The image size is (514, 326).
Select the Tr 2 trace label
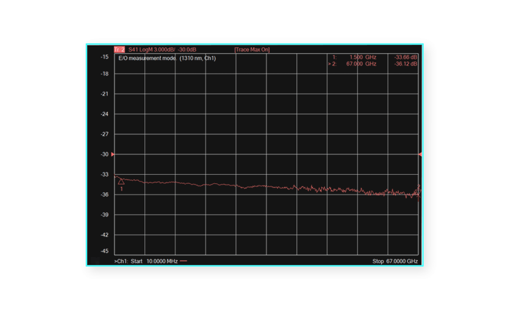pos(119,50)
